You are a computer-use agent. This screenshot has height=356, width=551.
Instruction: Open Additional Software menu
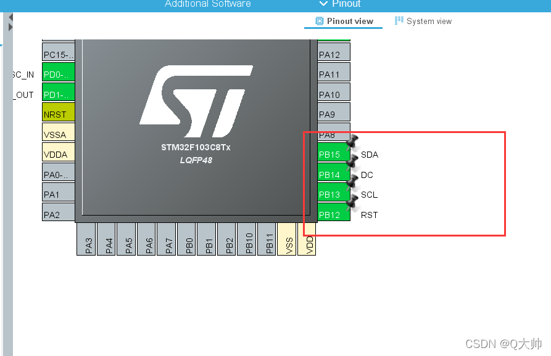coord(207,4)
